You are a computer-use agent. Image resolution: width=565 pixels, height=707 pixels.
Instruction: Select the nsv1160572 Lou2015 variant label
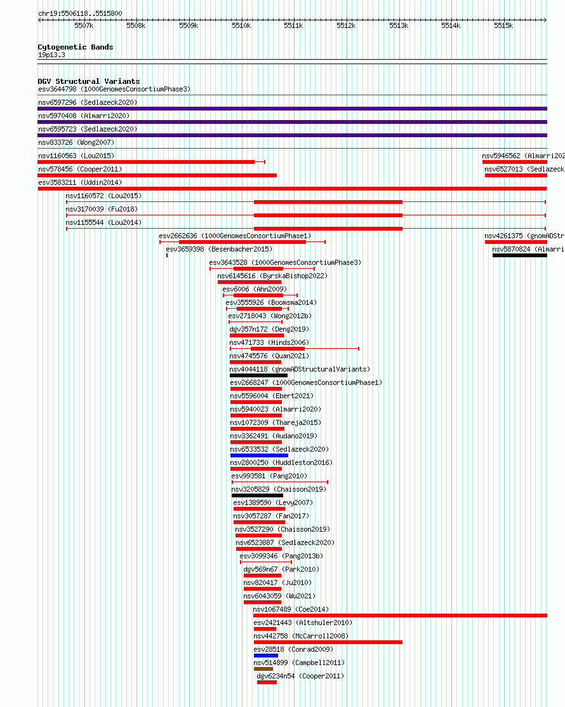(x=103, y=196)
